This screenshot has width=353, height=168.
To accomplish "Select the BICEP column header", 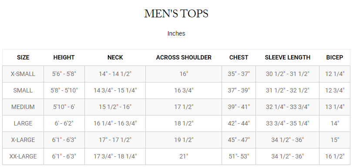I will click(x=335, y=57).
